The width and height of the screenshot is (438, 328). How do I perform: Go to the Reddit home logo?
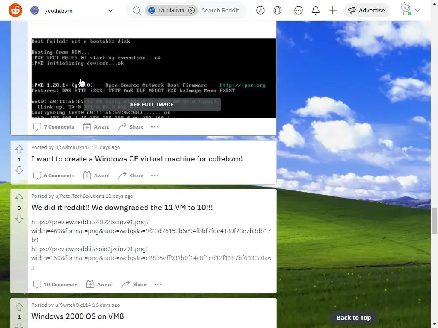tap(15, 10)
